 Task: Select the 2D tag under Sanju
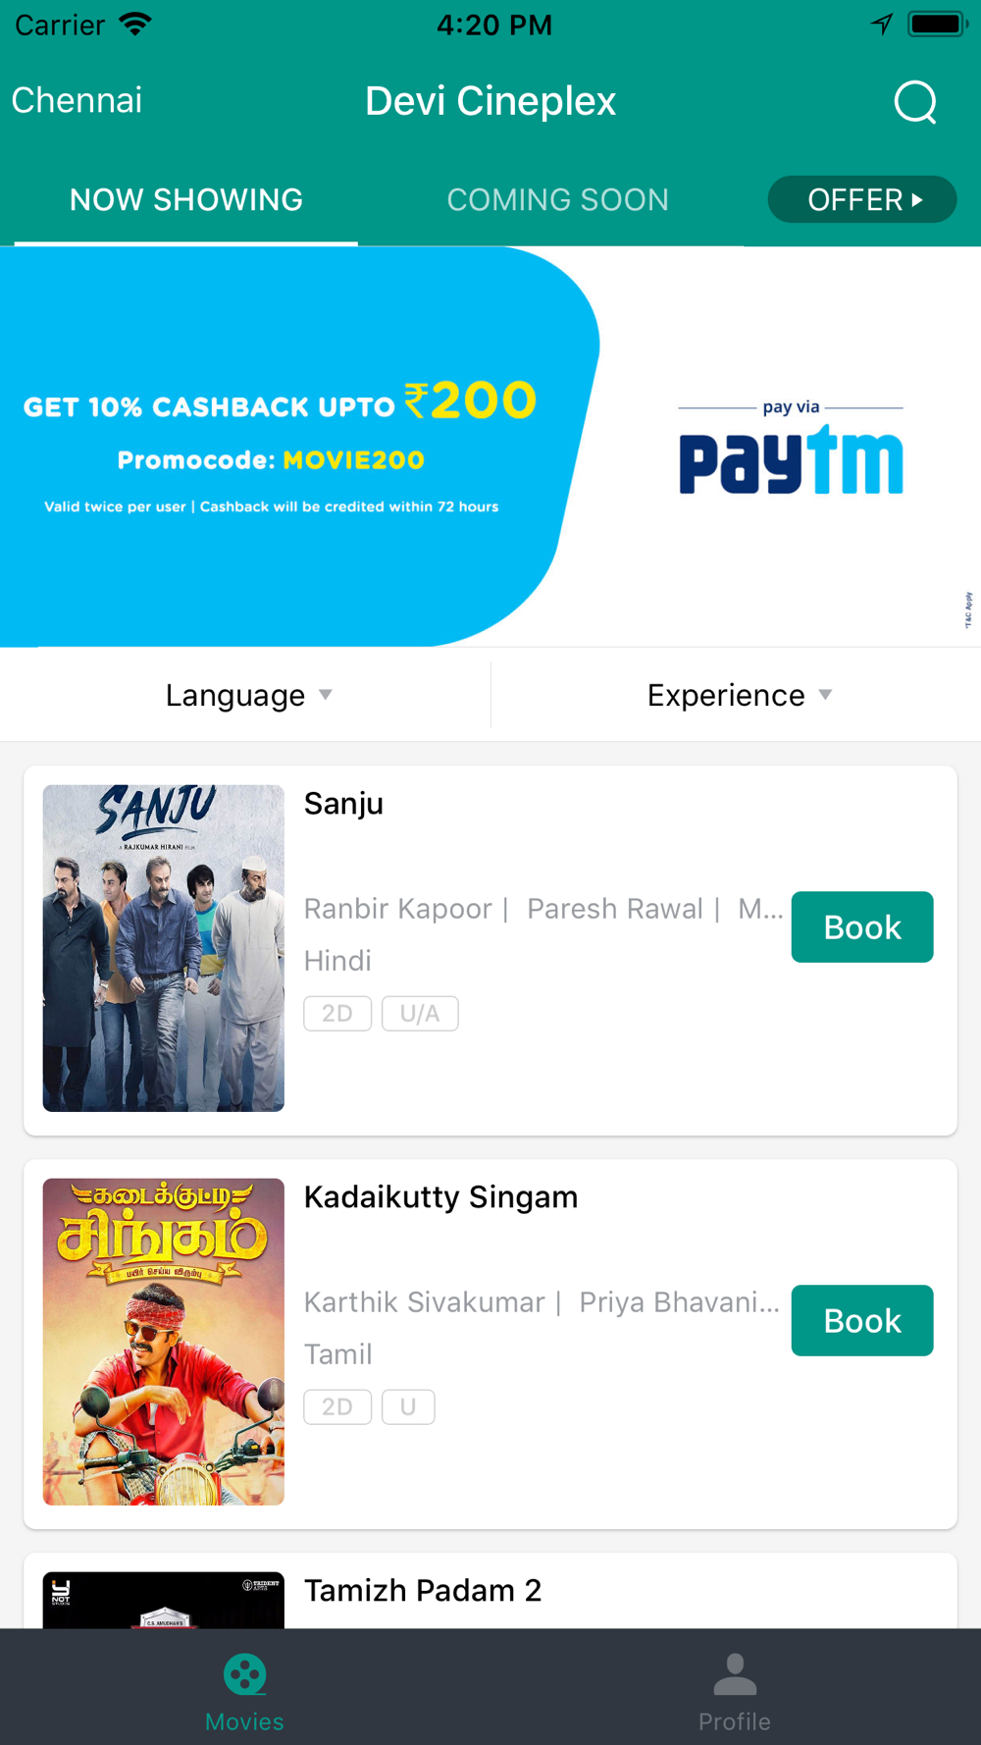(x=337, y=1014)
